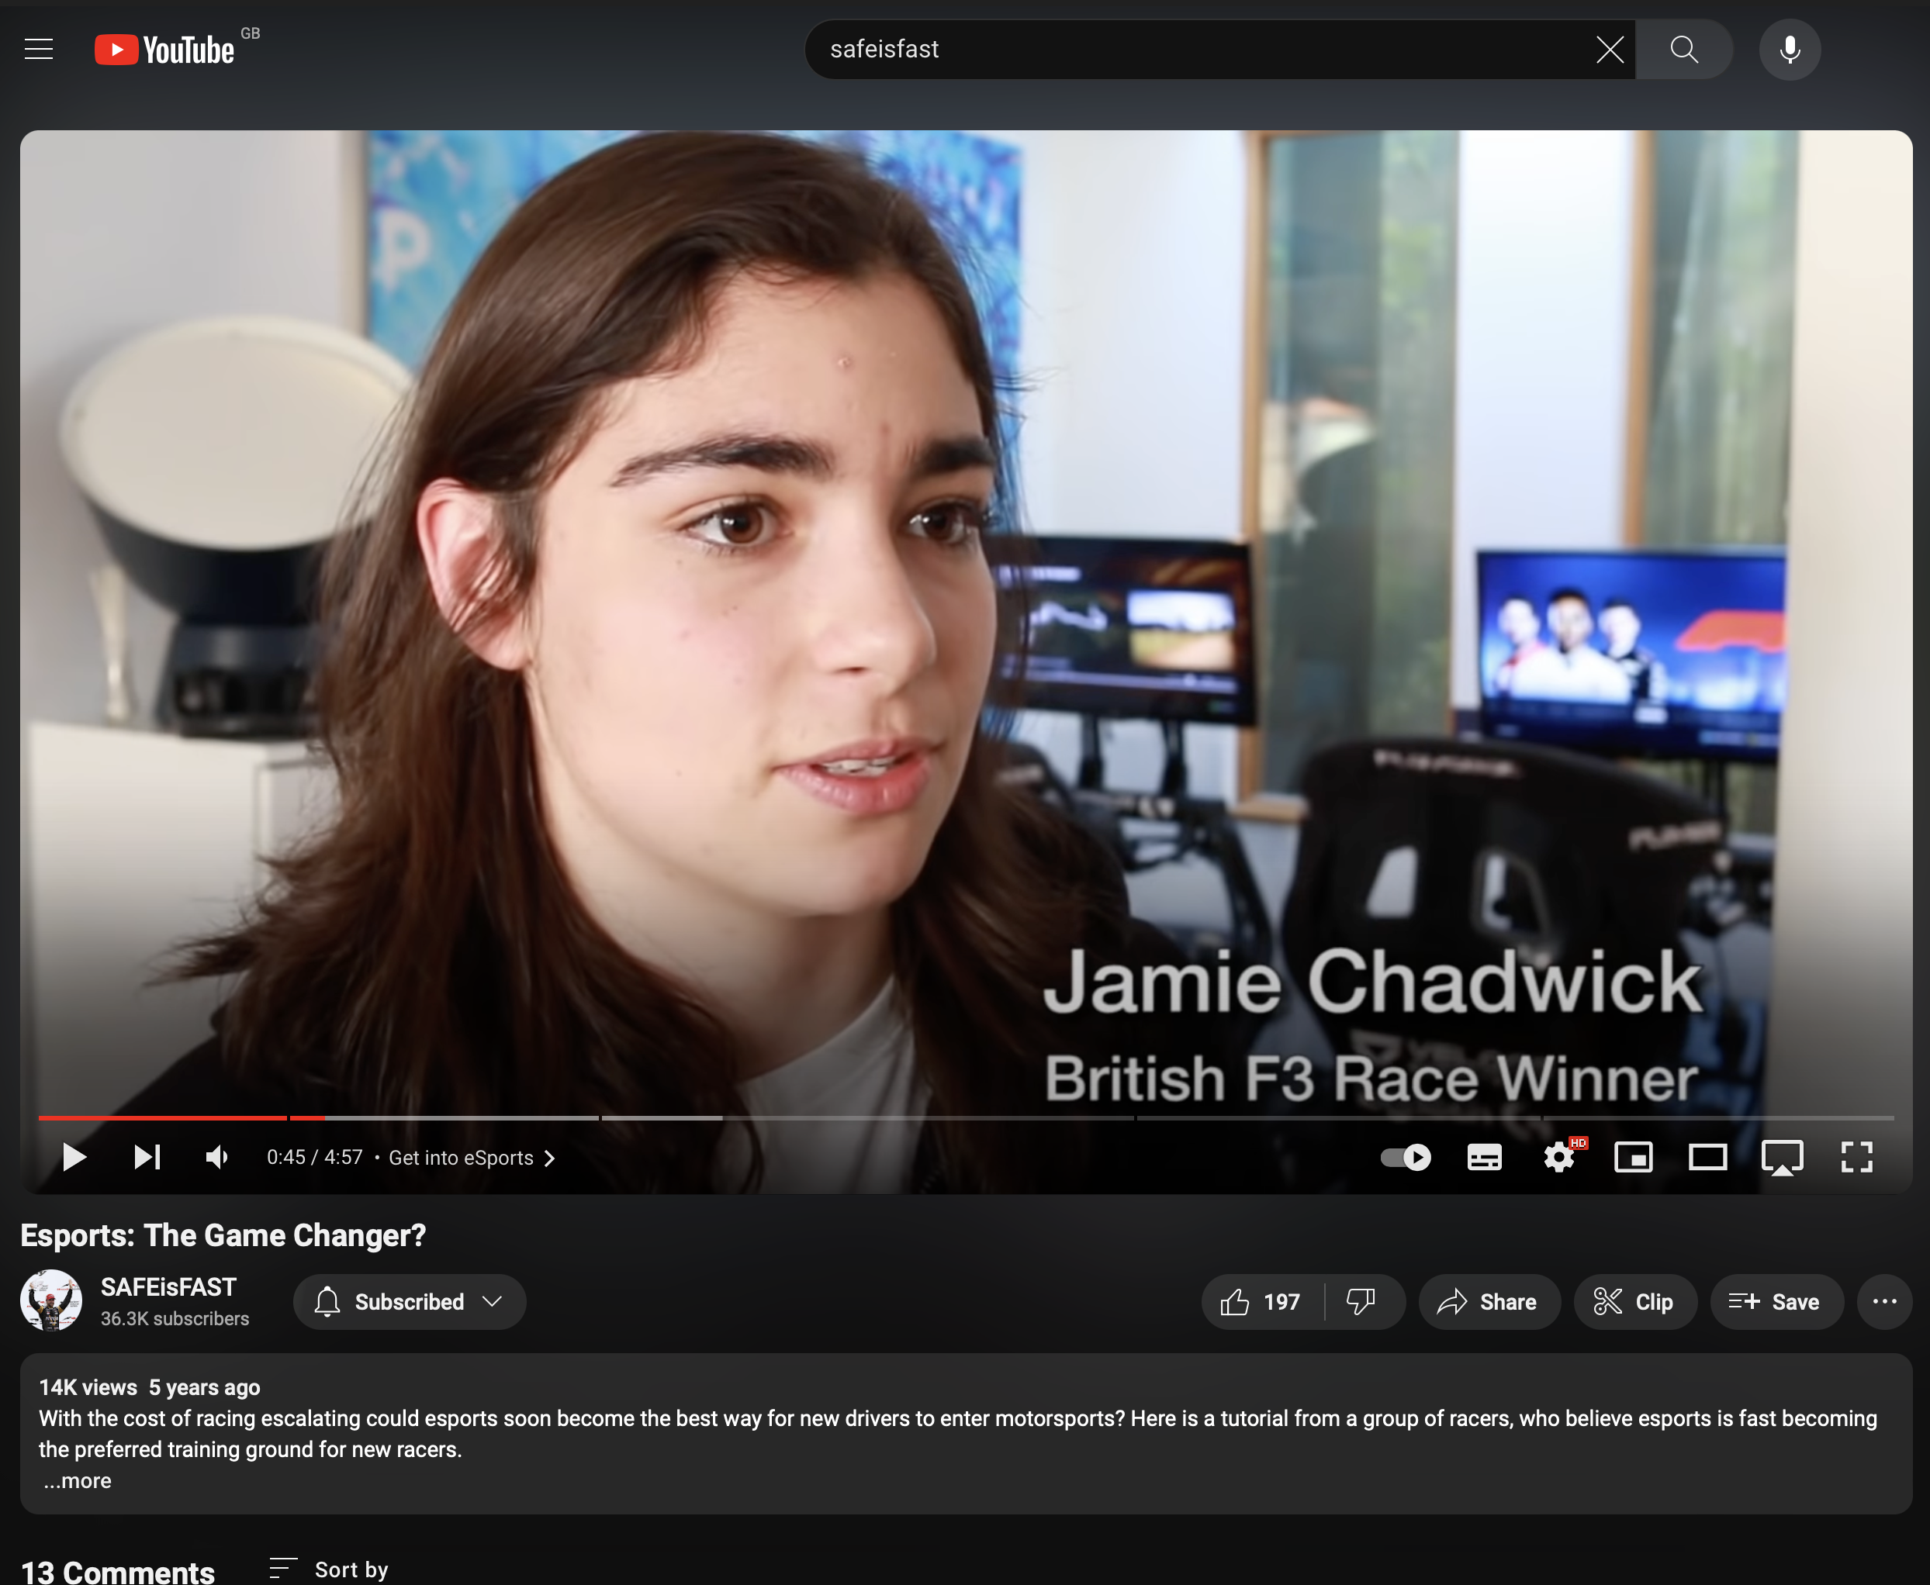Viewport: 1930px width, 1585px height.
Task: Mute the video volume
Action: tap(217, 1157)
